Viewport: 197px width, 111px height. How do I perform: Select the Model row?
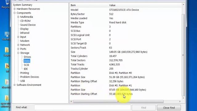click(x=126, y=10)
